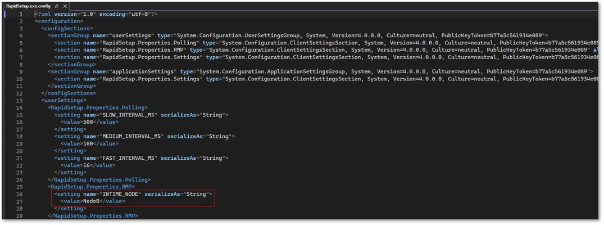Screen dimensions: 604x225
Task: Click the <configSections> opening tag
Action: 67,28
